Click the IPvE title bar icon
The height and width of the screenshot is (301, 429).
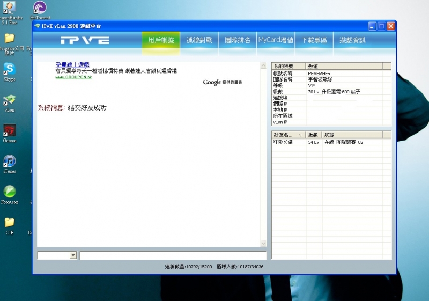pos(37,26)
